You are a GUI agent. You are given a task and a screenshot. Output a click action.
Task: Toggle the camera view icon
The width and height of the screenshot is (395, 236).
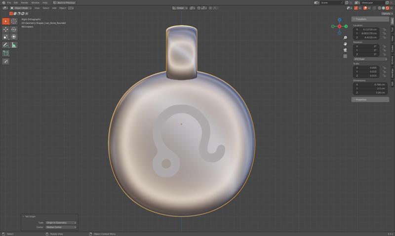pyautogui.click(x=345, y=50)
